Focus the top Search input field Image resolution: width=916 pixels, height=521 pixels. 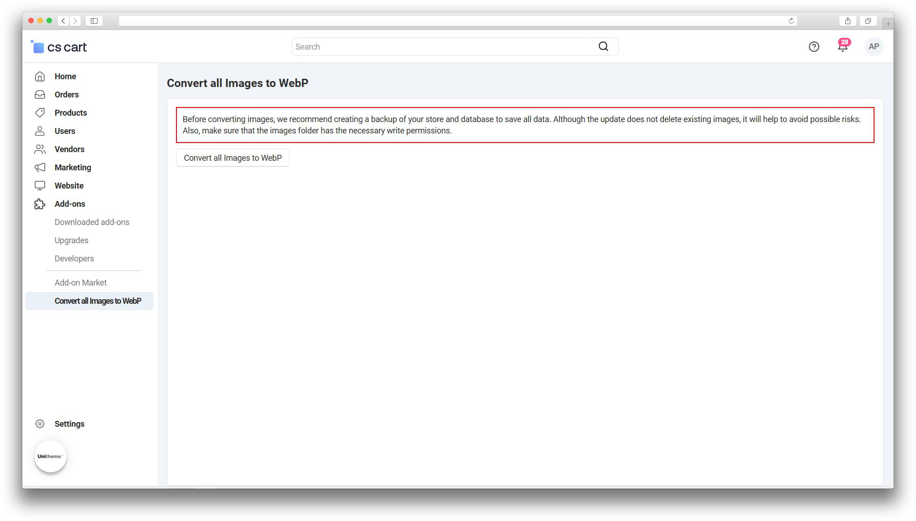pos(442,47)
